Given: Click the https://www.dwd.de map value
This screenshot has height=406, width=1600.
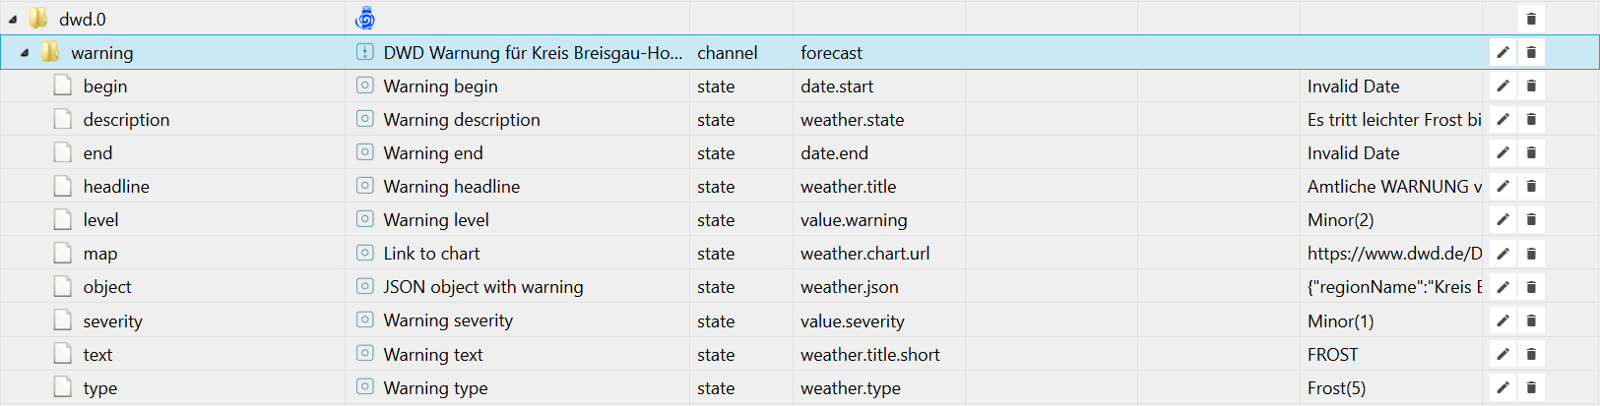Looking at the screenshot, I should pos(1394,254).
